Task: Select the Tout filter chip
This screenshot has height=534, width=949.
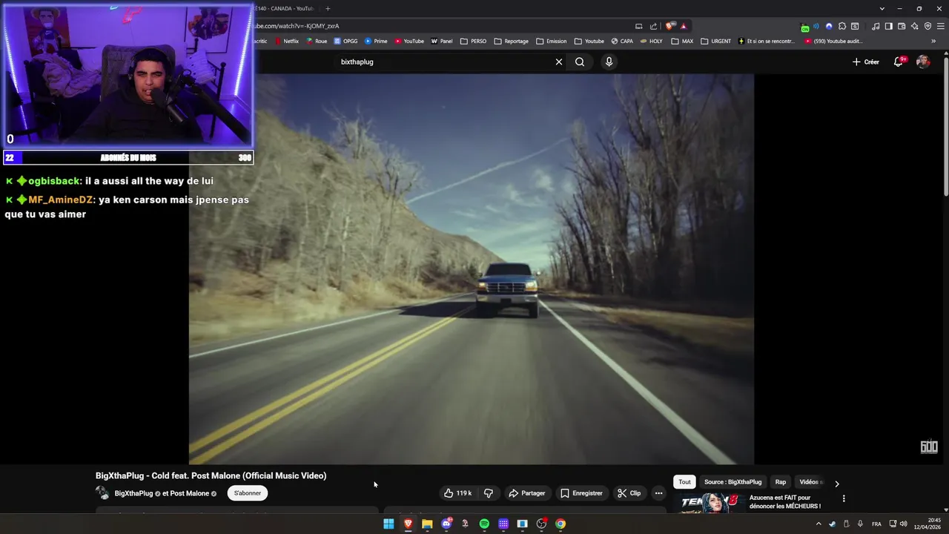Action: [684, 482]
